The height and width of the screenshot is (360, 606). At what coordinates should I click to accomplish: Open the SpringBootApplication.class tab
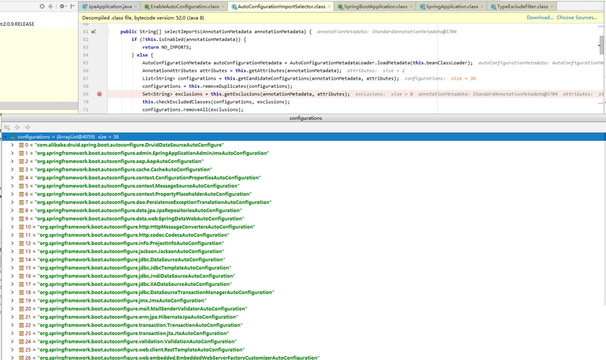[375, 7]
